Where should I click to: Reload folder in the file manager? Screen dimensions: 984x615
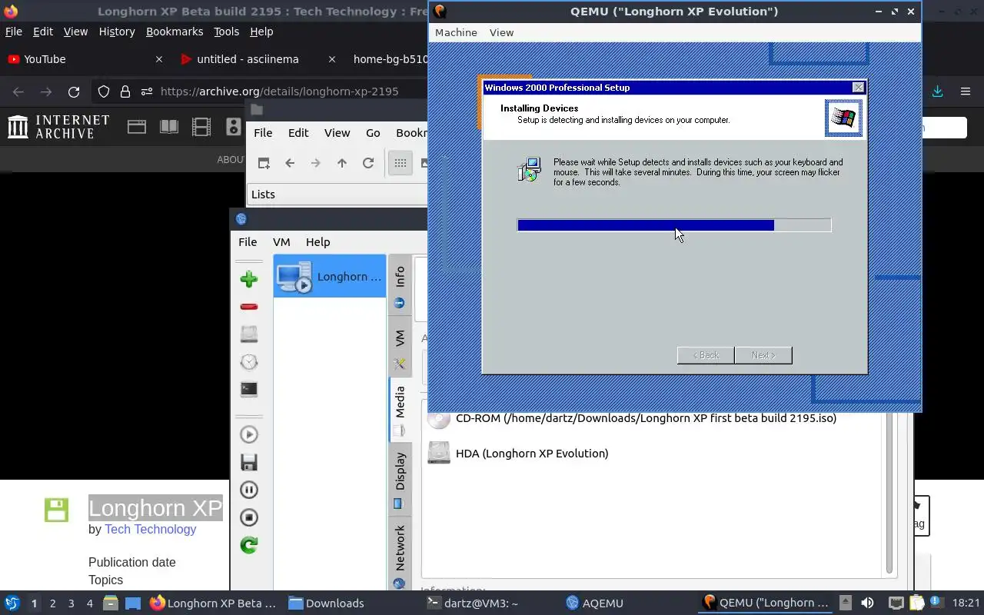[x=368, y=163]
